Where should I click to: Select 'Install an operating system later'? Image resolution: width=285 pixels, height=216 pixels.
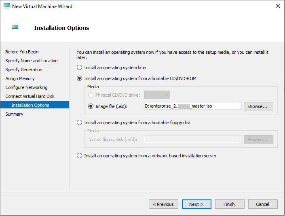[x=80, y=68]
